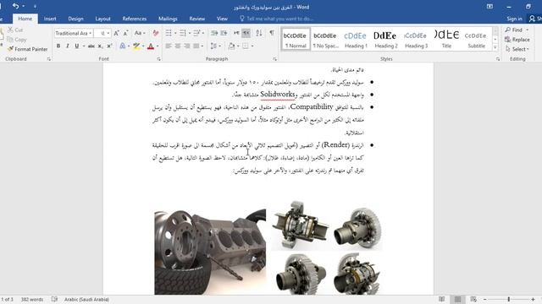Align text right
The image size is (542, 304).
pyautogui.click(x=187, y=46)
